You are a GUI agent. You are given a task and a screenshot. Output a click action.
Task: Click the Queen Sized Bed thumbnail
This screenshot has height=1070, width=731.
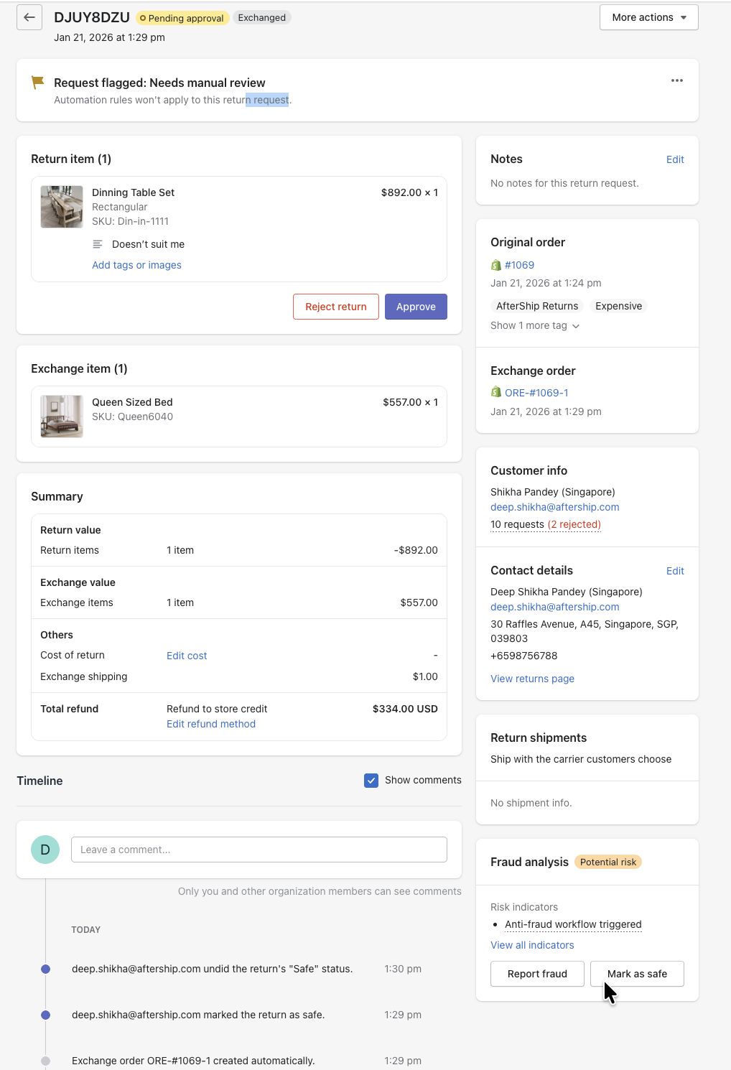pos(62,417)
